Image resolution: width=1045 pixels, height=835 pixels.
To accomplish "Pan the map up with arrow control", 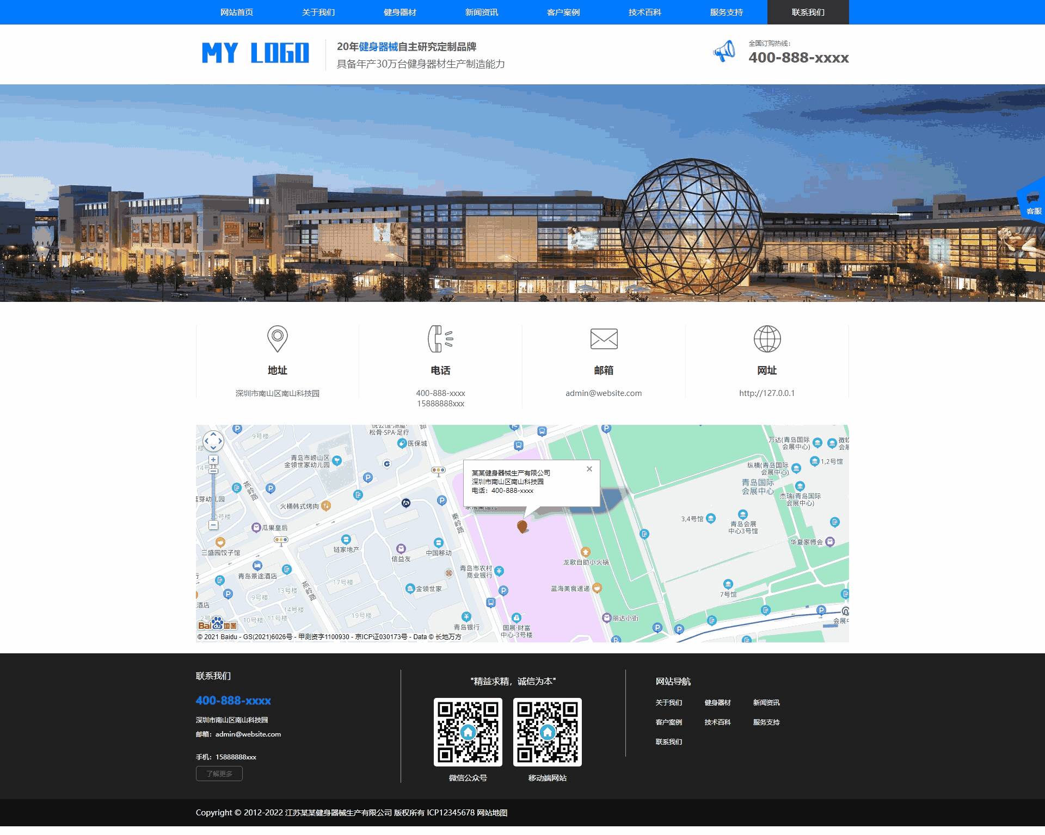I will [x=213, y=434].
